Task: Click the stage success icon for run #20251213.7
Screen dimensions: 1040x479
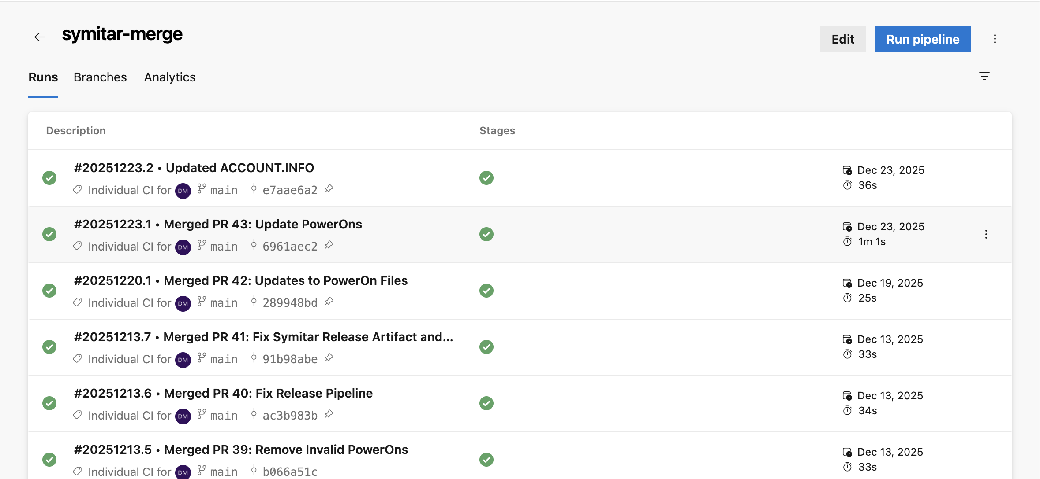Action: 486,347
